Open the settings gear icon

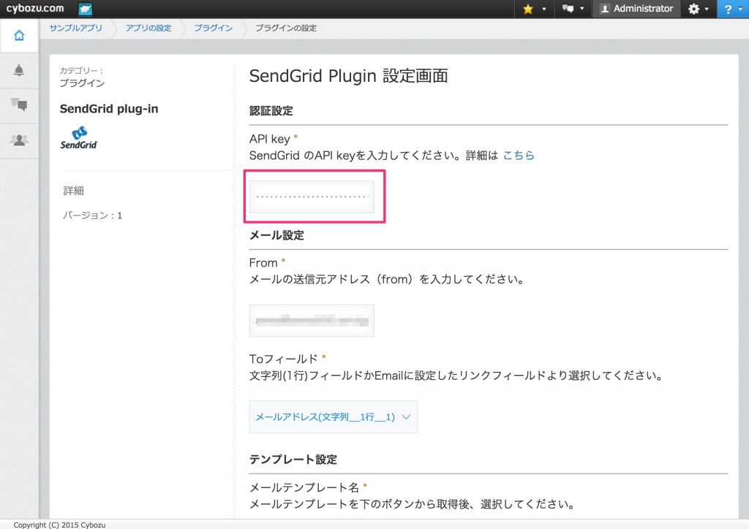[692, 9]
